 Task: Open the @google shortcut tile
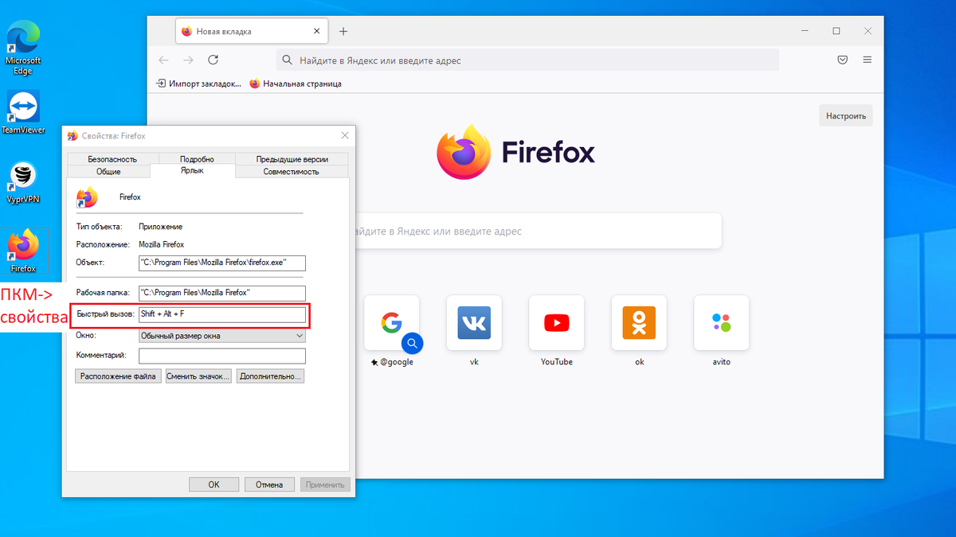tap(392, 323)
